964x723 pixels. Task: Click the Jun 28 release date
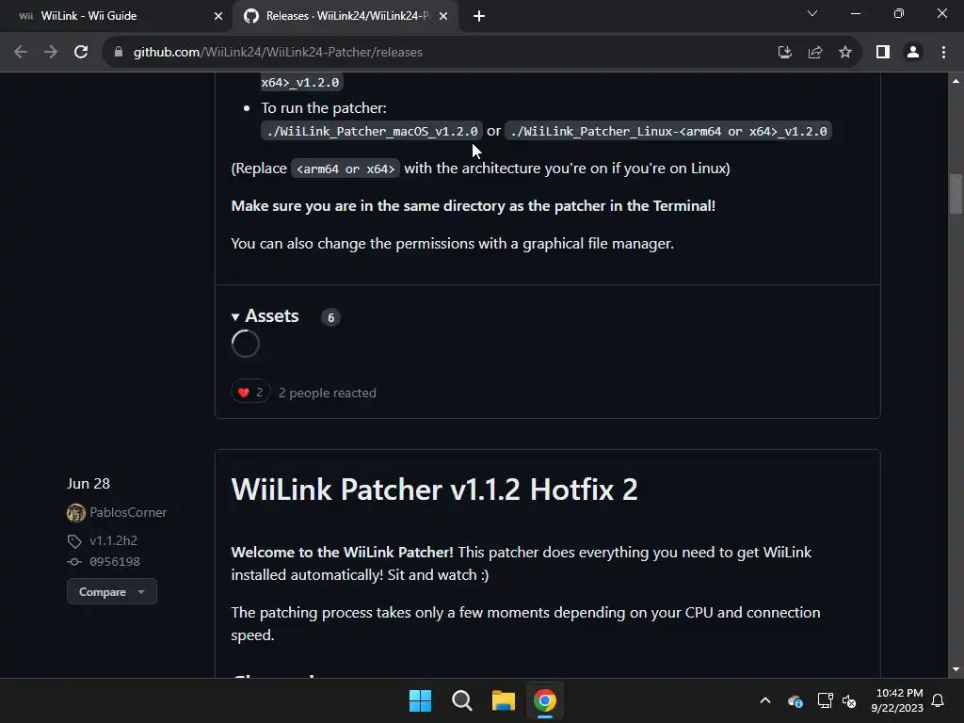pos(88,484)
